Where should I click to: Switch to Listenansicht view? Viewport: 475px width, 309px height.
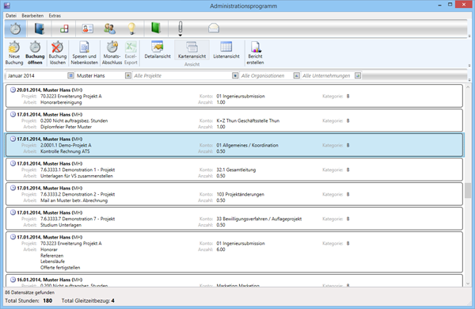(x=226, y=50)
